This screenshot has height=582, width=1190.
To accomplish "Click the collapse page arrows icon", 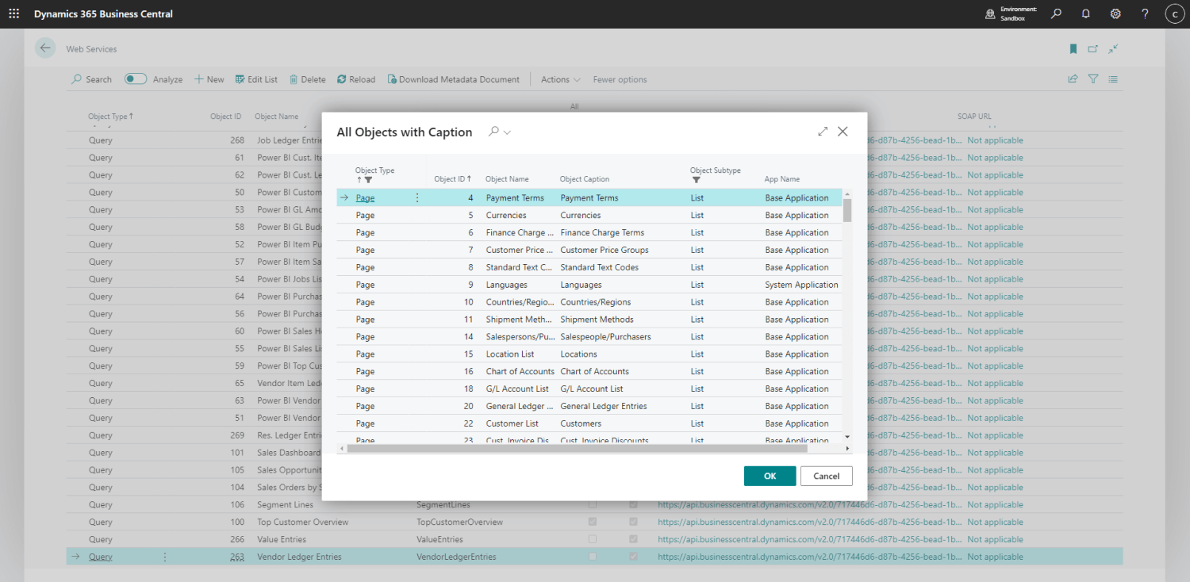I will (1113, 49).
